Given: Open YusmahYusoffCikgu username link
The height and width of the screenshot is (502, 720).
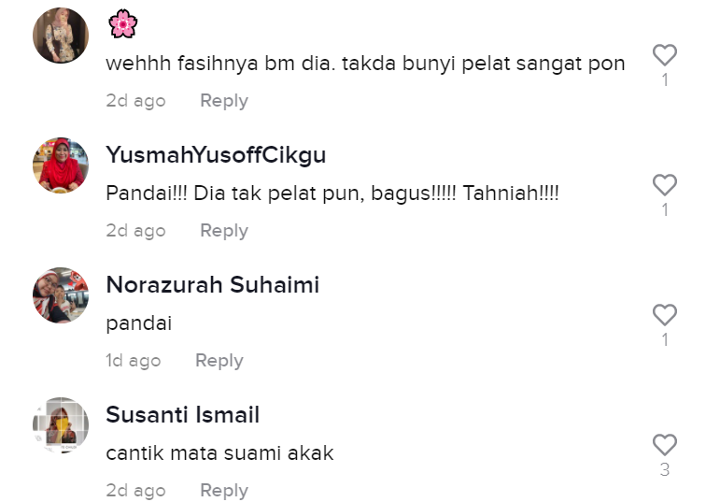Looking at the screenshot, I should pyautogui.click(x=216, y=155).
